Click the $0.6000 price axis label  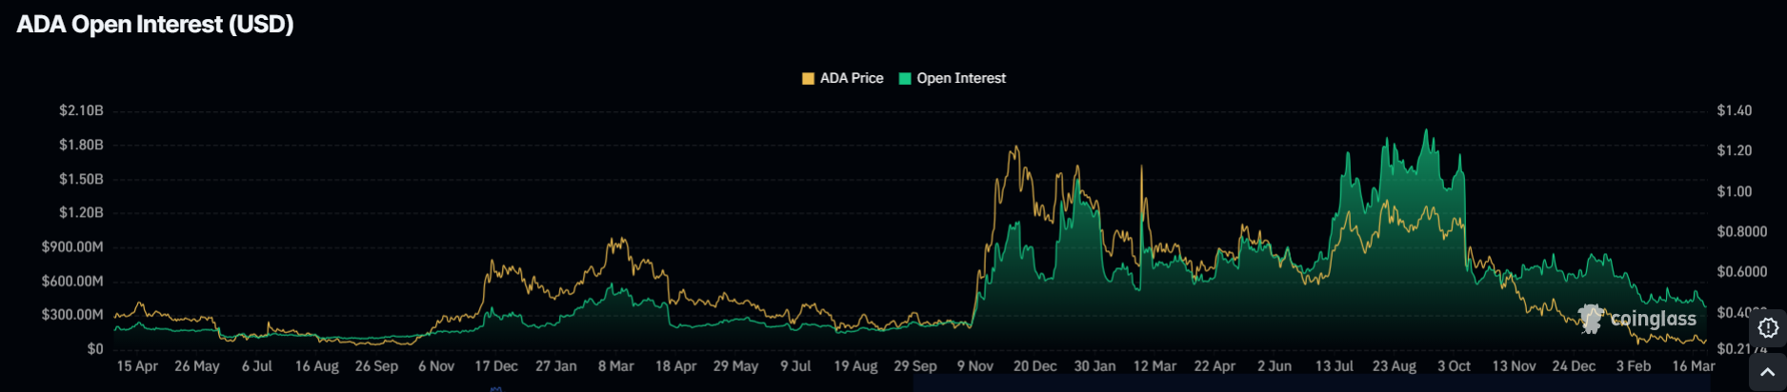point(1741,271)
